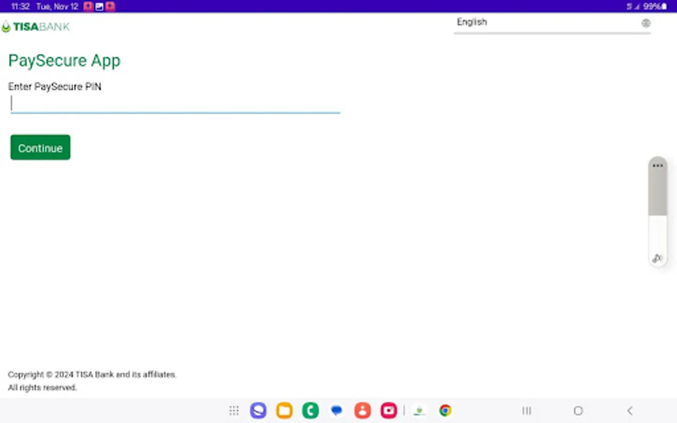The image size is (677, 423).
Task: Tap the Back navigation arrow
Action: 630,410
